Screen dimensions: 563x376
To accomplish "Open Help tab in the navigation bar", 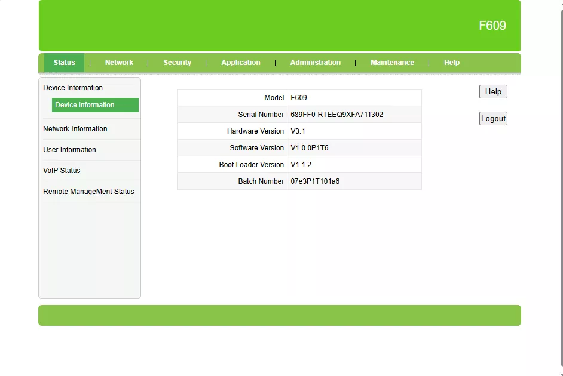I will pyautogui.click(x=451, y=63).
